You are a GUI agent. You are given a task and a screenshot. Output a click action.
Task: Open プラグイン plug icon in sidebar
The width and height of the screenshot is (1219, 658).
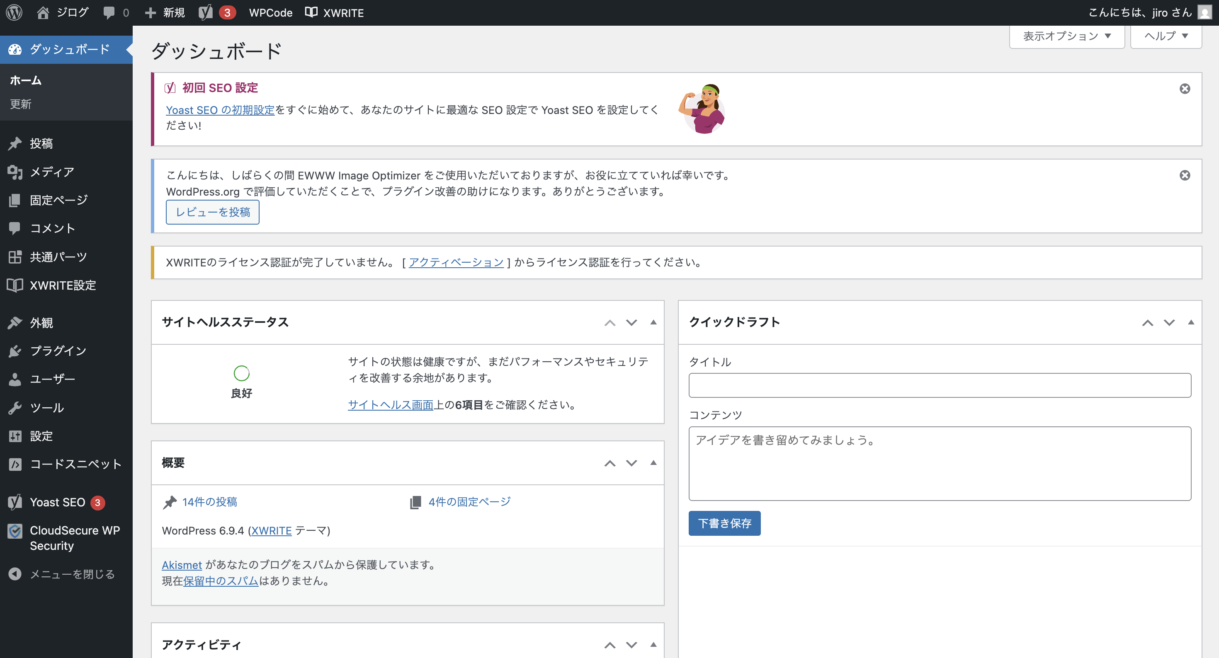click(x=15, y=351)
